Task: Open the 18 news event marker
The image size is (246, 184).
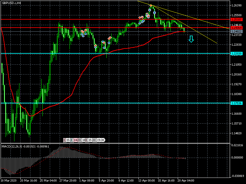Action: (x=84, y=140)
